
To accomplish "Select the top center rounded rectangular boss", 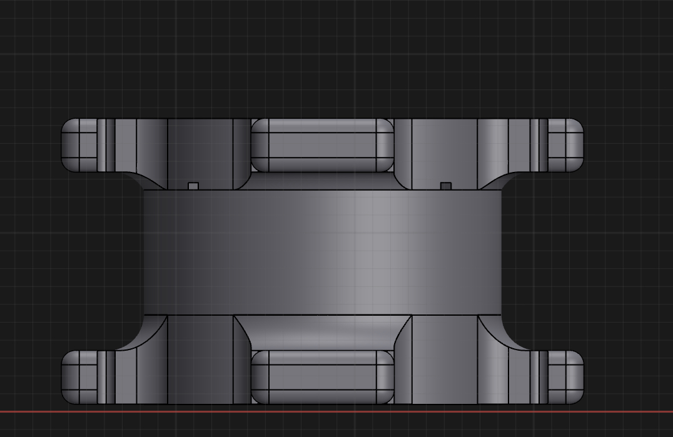I will click(x=322, y=146).
